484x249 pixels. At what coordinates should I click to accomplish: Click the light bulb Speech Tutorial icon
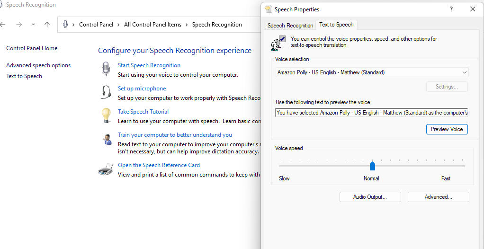click(x=106, y=116)
